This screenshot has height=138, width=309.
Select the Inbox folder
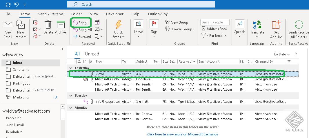(x=31, y=63)
